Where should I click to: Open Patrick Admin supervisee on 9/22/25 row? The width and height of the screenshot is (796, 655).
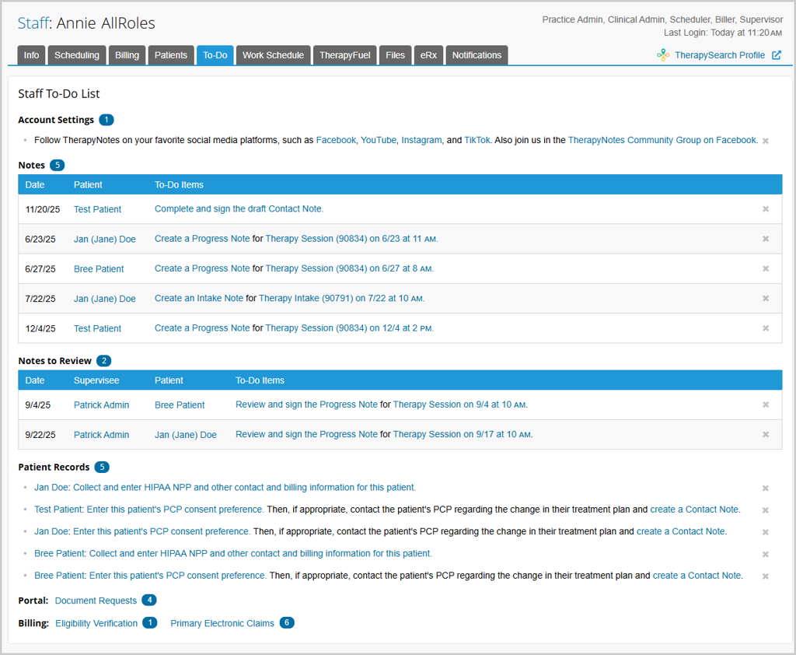tap(101, 435)
